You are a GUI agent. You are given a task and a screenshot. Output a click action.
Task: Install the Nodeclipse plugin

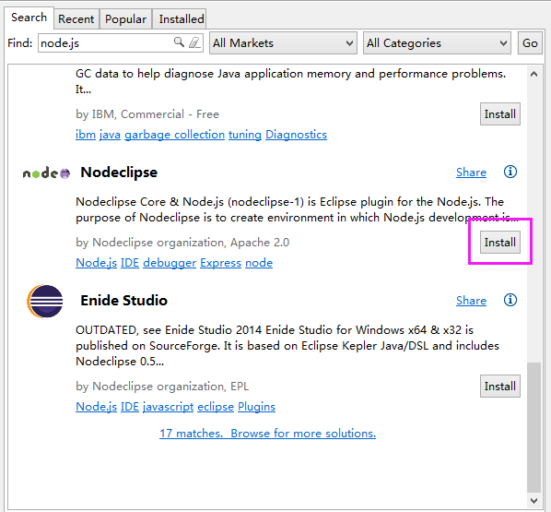coord(500,242)
